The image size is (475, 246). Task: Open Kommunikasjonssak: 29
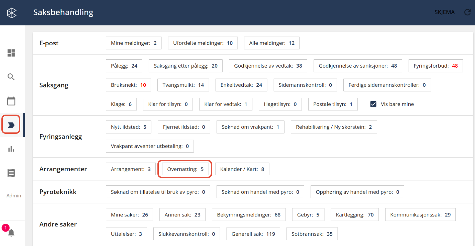(420, 215)
